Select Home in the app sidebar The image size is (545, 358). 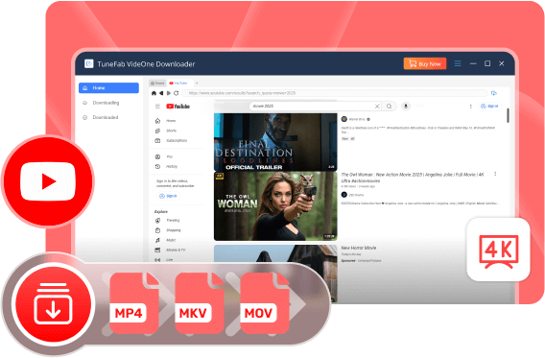tap(108, 88)
